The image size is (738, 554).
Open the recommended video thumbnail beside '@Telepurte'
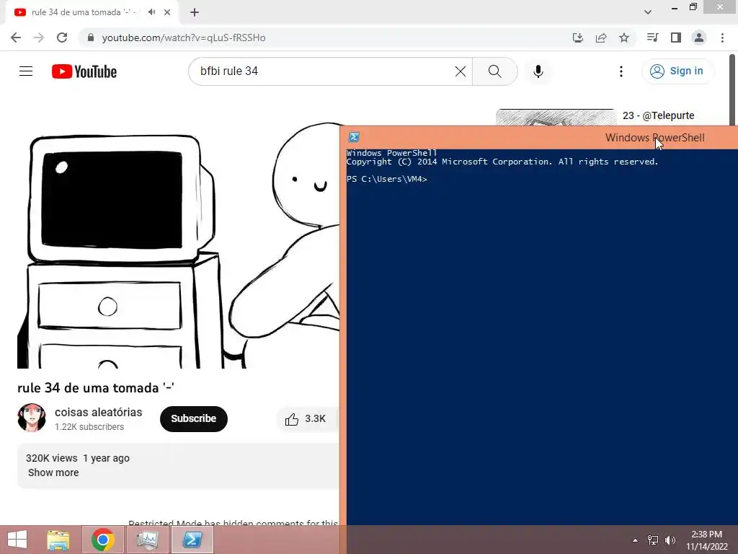(x=556, y=118)
